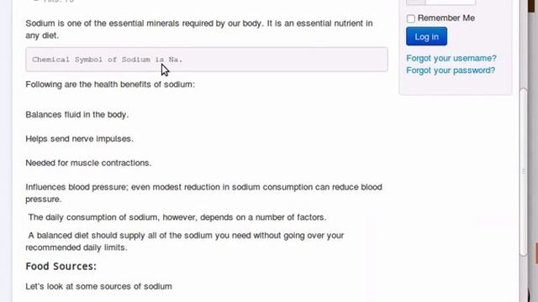Click the Following are the health benefits line
Image resolution: width=538 pixels, height=302 pixels.
[110, 84]
